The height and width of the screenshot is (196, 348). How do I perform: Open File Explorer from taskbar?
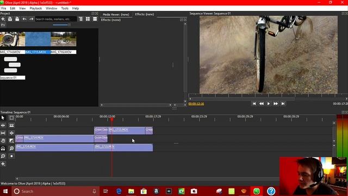click(131, 191)
